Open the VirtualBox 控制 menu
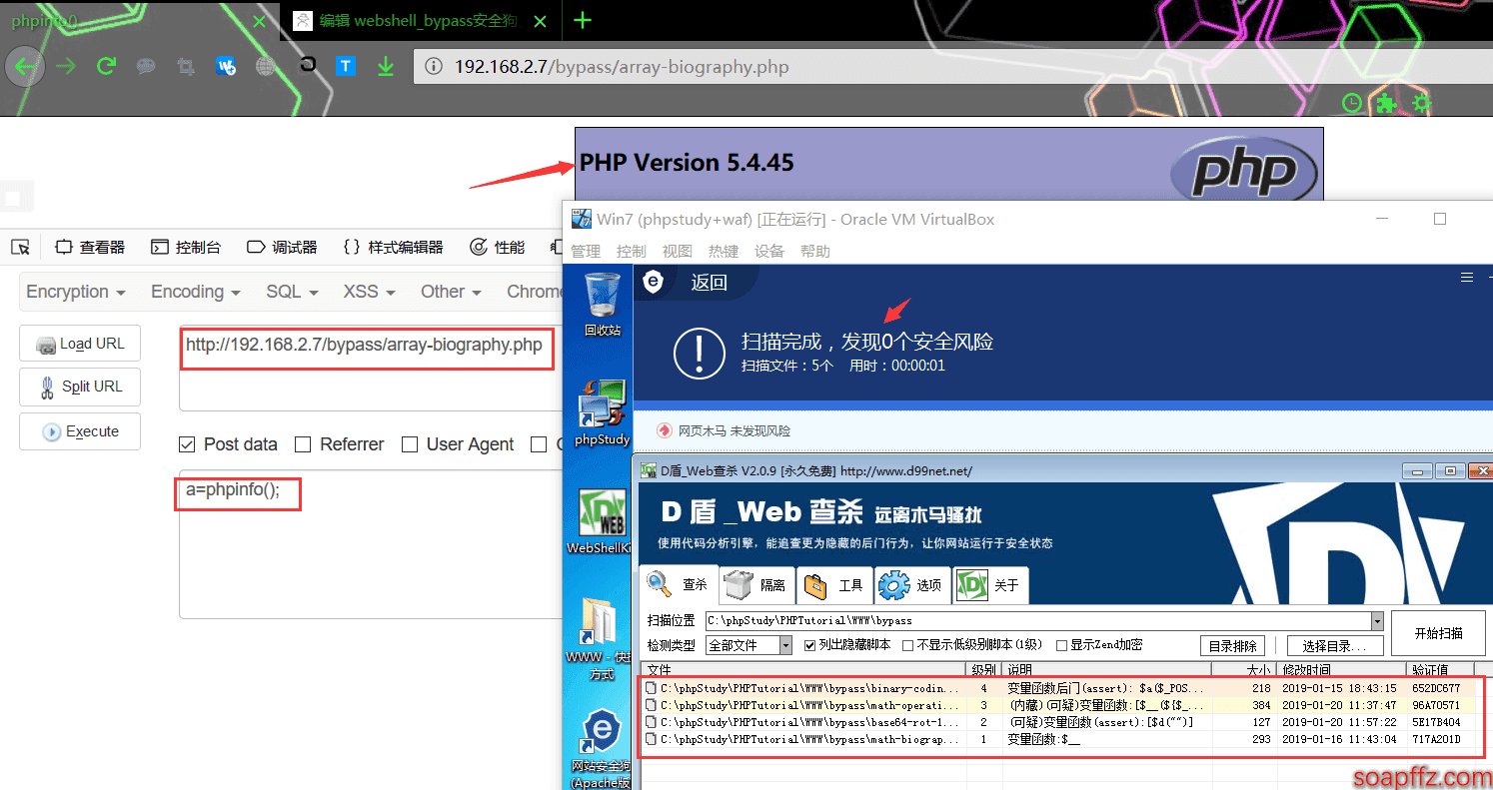 pos(632,251)
